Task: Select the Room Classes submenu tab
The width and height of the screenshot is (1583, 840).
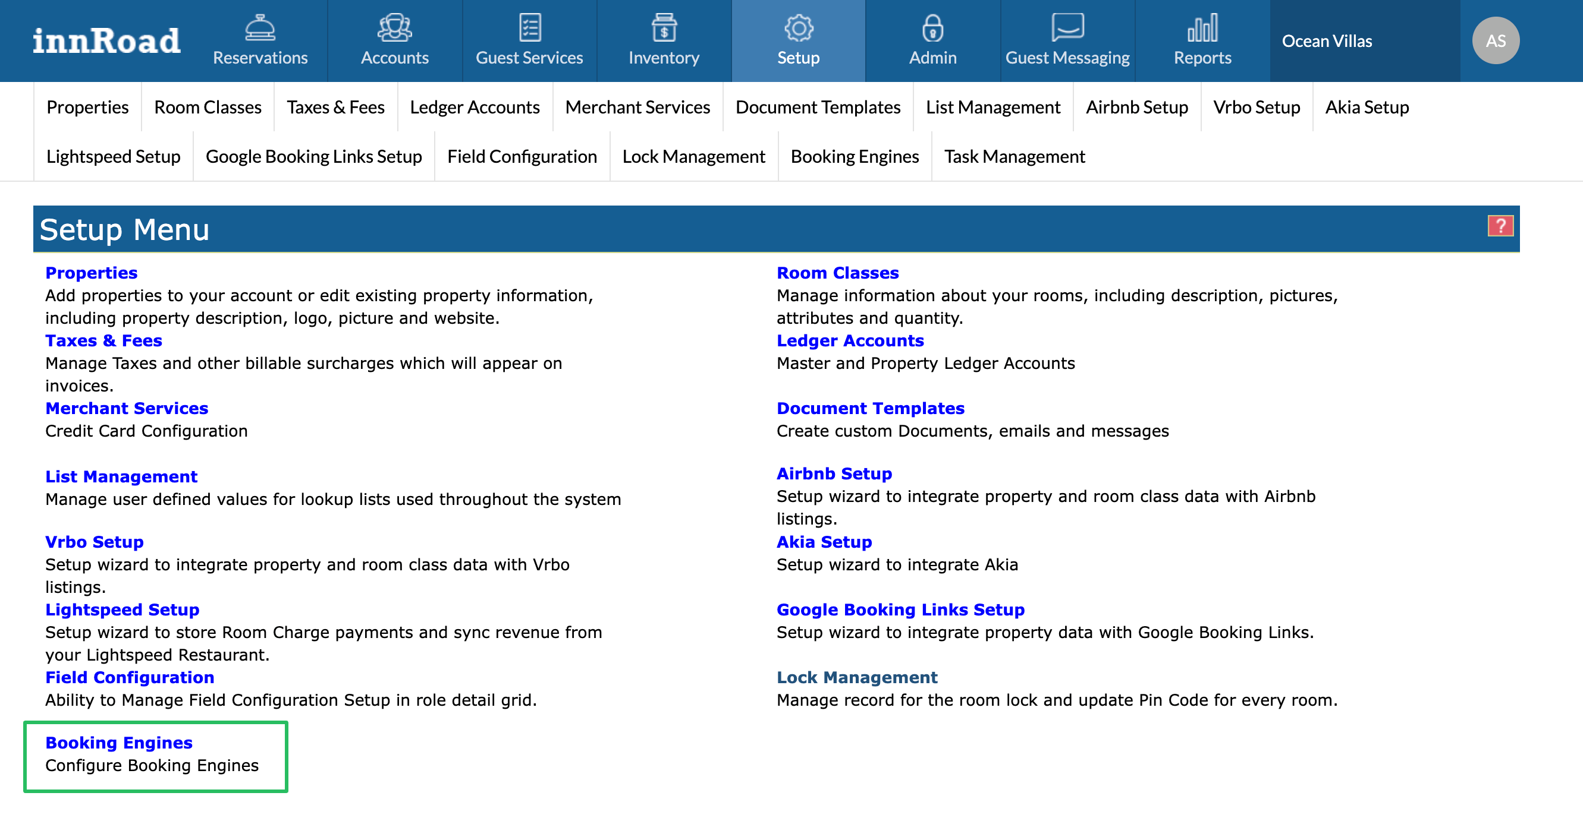Action: coord(208,108)
